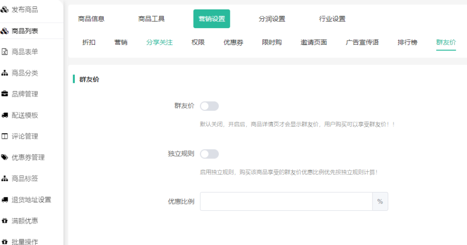Open 商品分类 via its hierarchy icon

4,73
